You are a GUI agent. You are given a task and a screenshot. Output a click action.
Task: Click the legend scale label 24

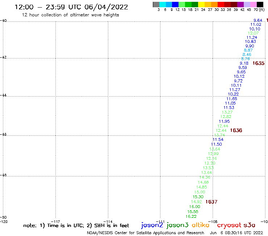click(x=203, y=10)
